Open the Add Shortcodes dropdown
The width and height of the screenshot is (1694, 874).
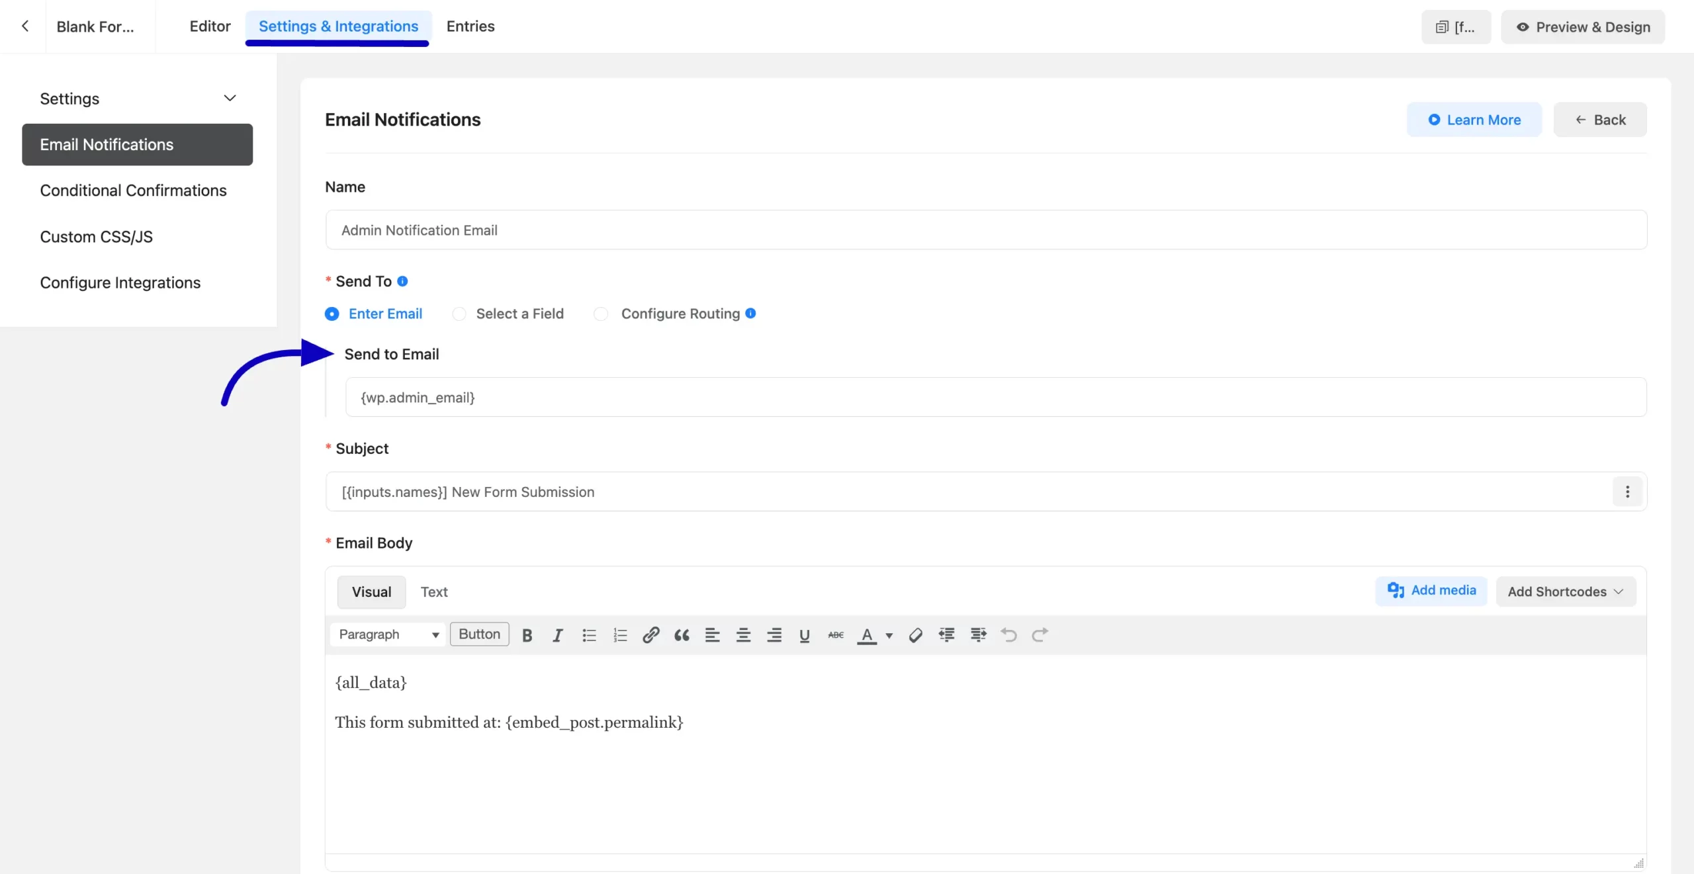[x=1566, y=591]
